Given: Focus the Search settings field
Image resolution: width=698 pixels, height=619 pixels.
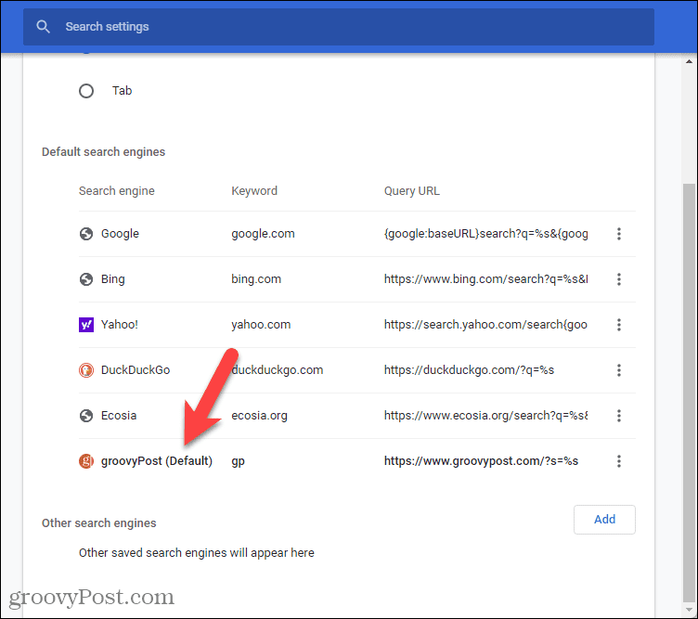Looking at the screenshot, I should click(338, 27).
